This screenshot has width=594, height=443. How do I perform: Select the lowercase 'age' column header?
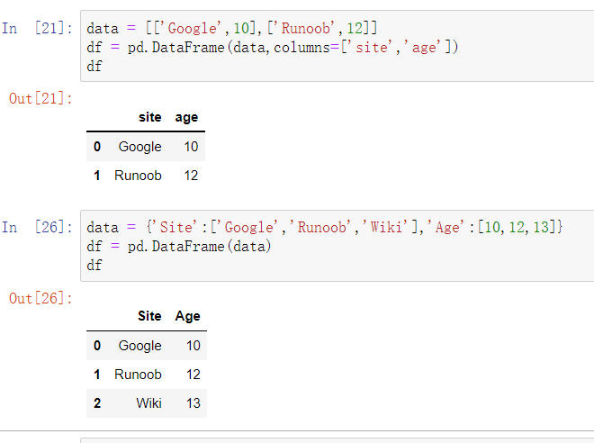(x=186, y=117)
